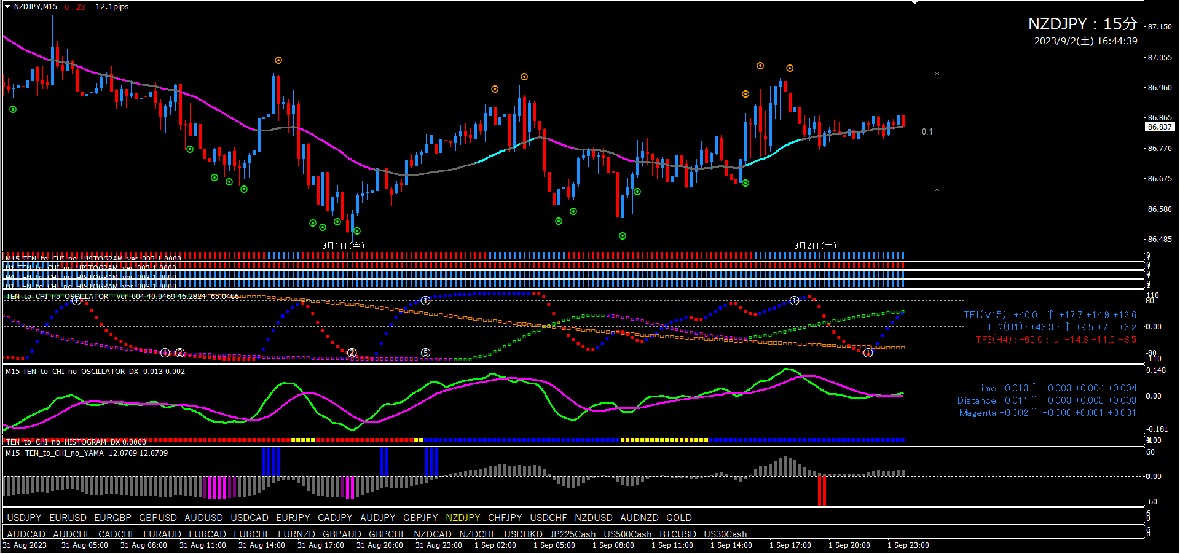Select CADJPY symbol button
Screen dimensions: 1180x554
[335, 518]
